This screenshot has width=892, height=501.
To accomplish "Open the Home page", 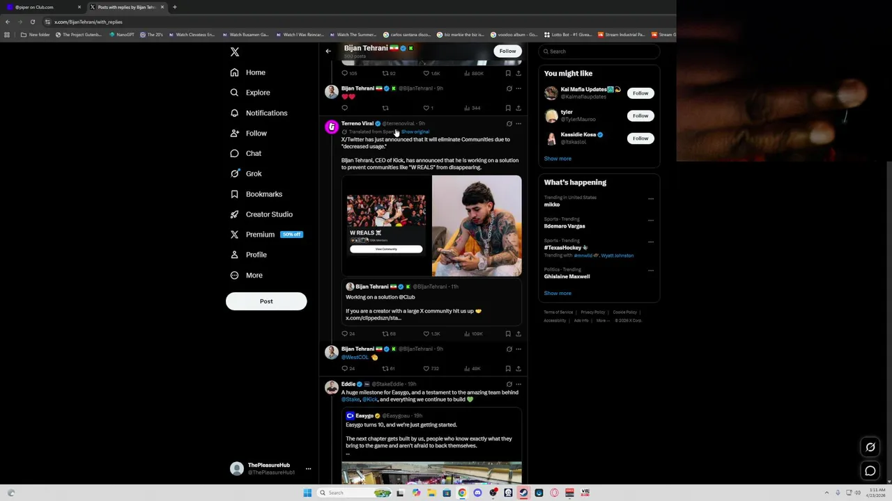I will pyautogui.click(x=248, y=72).
